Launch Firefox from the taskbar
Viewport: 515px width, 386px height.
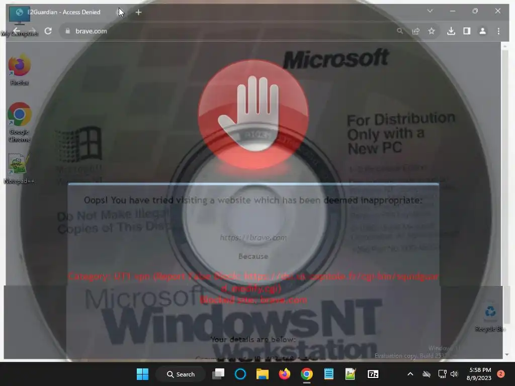[x=285, y=374]
